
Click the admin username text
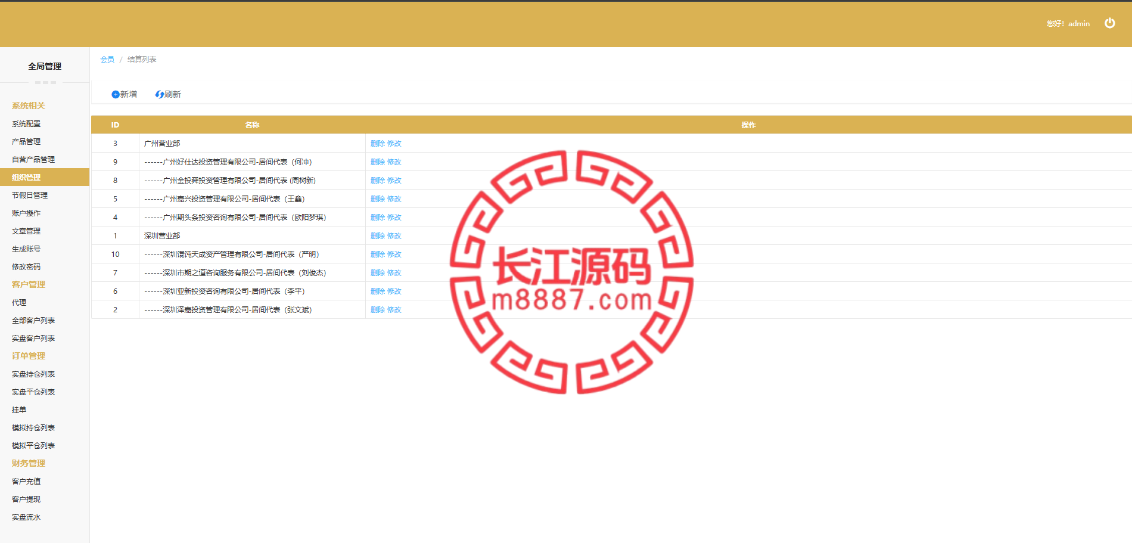pyautogui.click(x=1079, y=24)
